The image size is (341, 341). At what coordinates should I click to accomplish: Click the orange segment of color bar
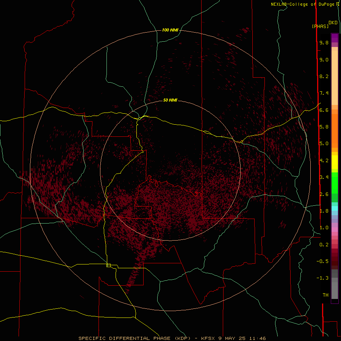click(x=335, y=131)
